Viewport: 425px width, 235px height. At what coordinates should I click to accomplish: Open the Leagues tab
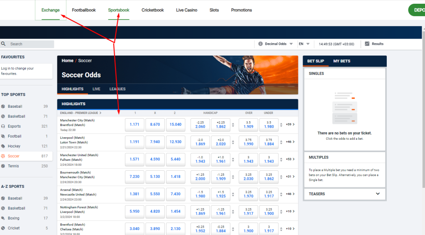[x=117, y=89]
